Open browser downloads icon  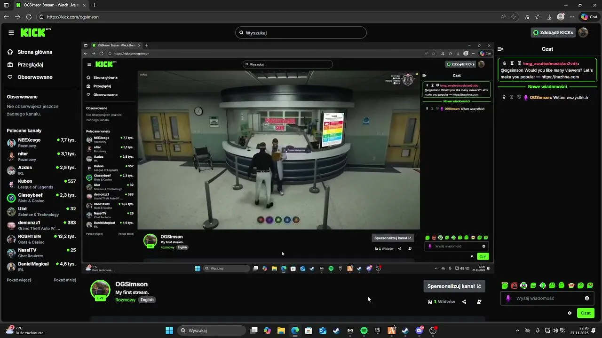coord(549,17)
